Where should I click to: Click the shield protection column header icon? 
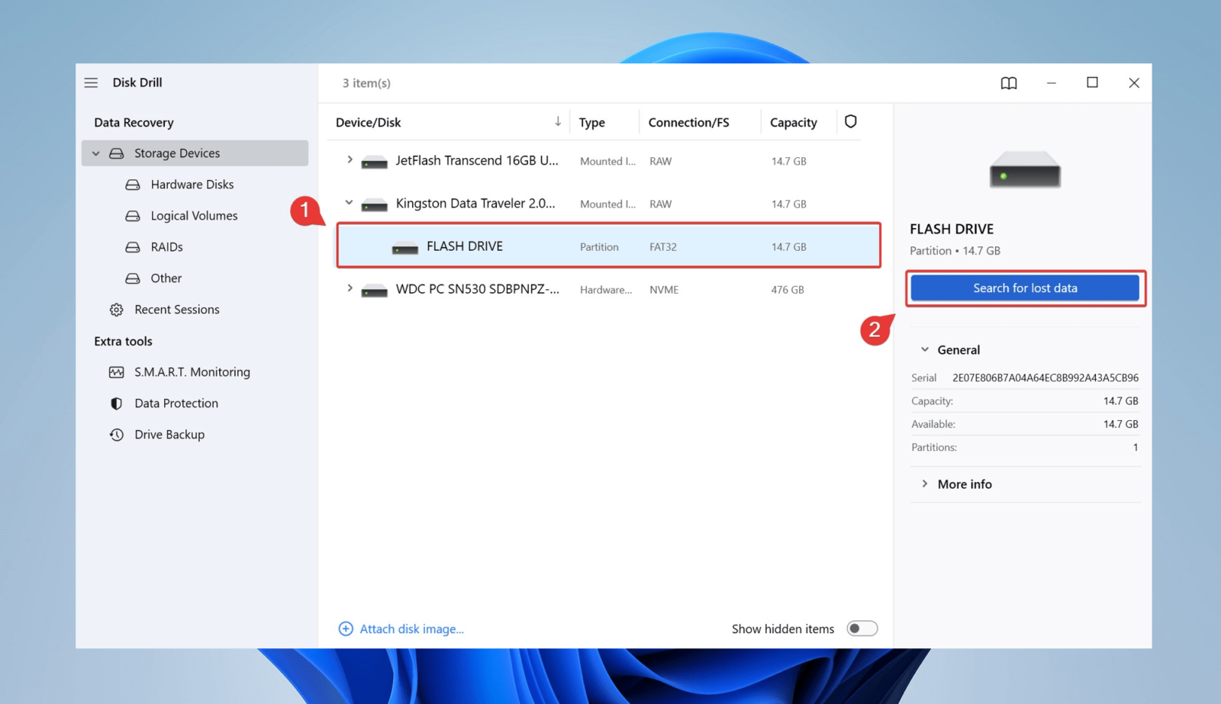(x=851, y=121)
